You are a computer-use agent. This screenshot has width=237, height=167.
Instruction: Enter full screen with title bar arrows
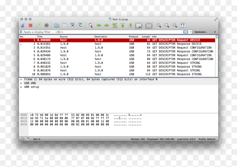(216, 19)
